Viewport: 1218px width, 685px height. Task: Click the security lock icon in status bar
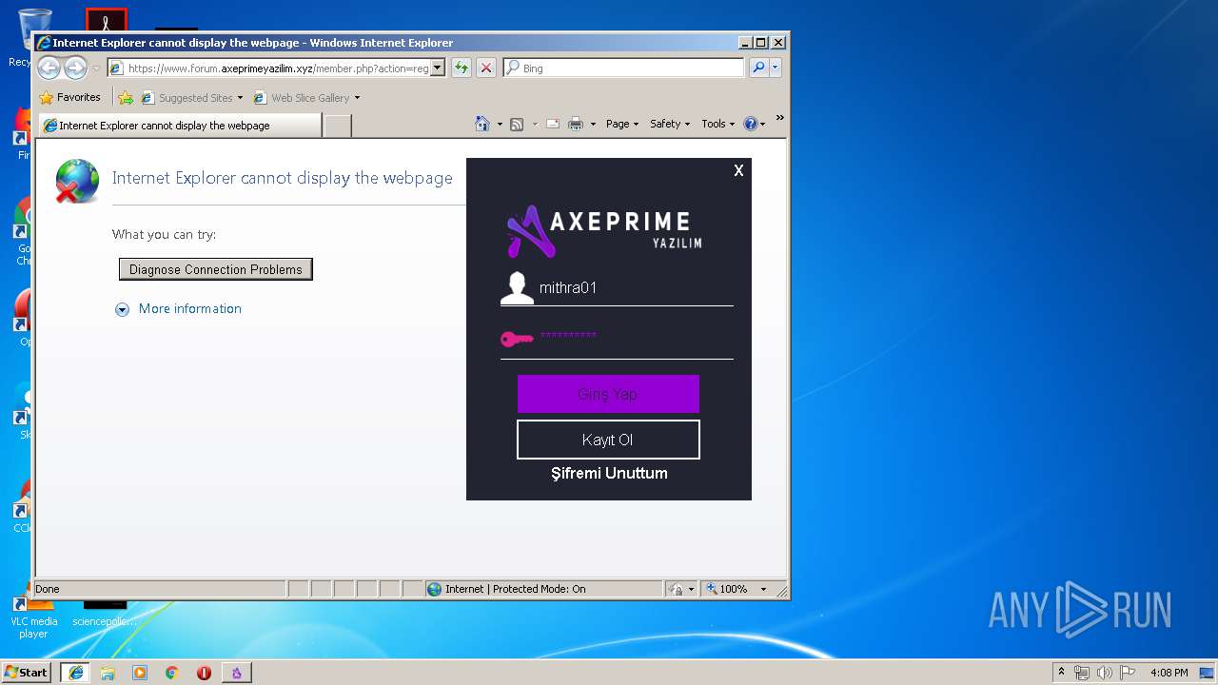click(x=676, y=589)
